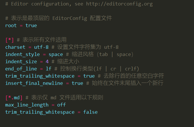Place cursor on the "max_line_length" key

(x=27, y=105)
